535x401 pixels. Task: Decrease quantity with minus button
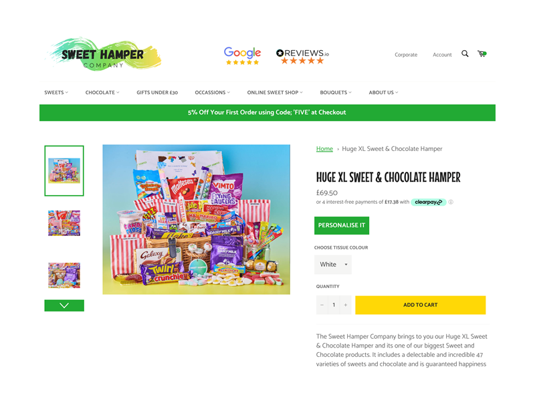(x=322, y=305)
